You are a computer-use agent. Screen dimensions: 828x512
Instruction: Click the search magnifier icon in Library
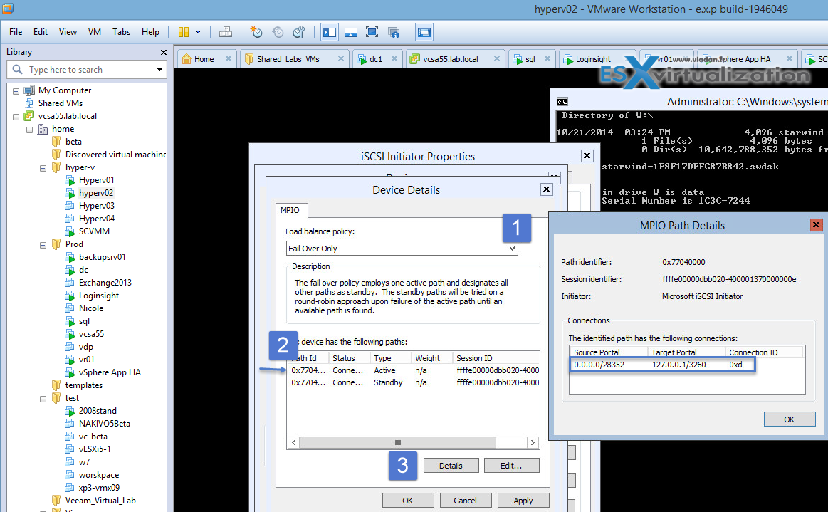pyautogui.click(x=17, y=70)
